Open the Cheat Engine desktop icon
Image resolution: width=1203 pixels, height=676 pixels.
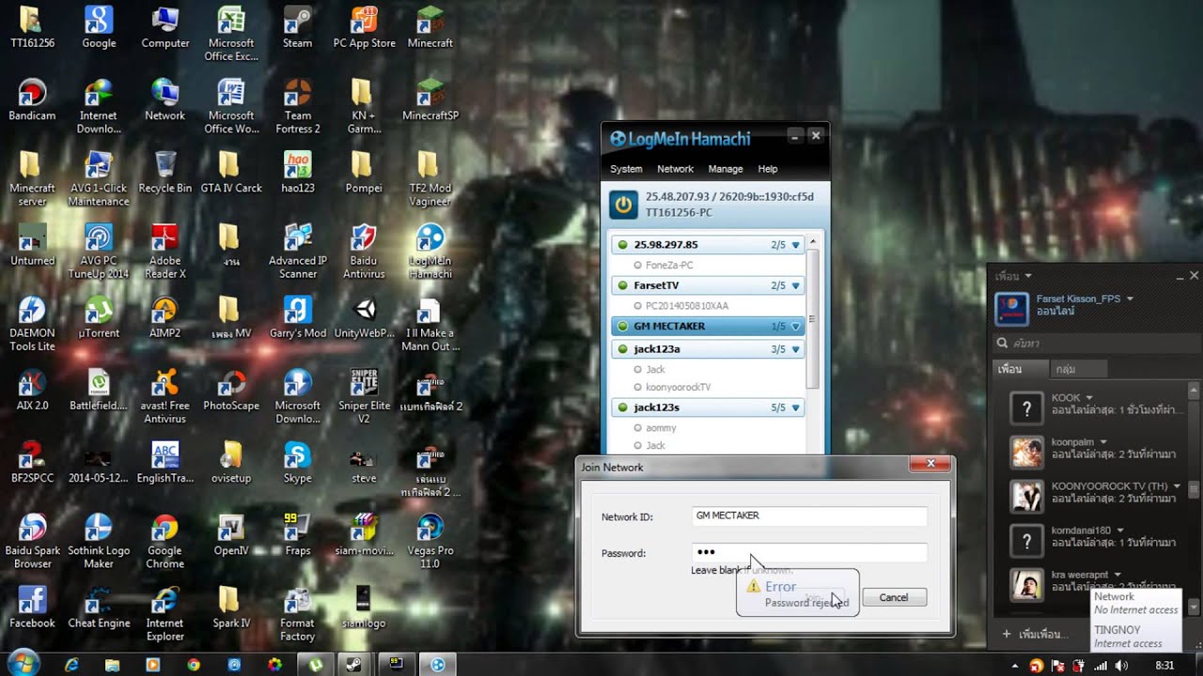[x=98, y=607]
